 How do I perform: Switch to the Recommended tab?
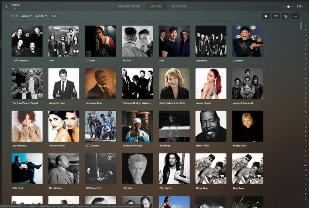click(129, 6)
